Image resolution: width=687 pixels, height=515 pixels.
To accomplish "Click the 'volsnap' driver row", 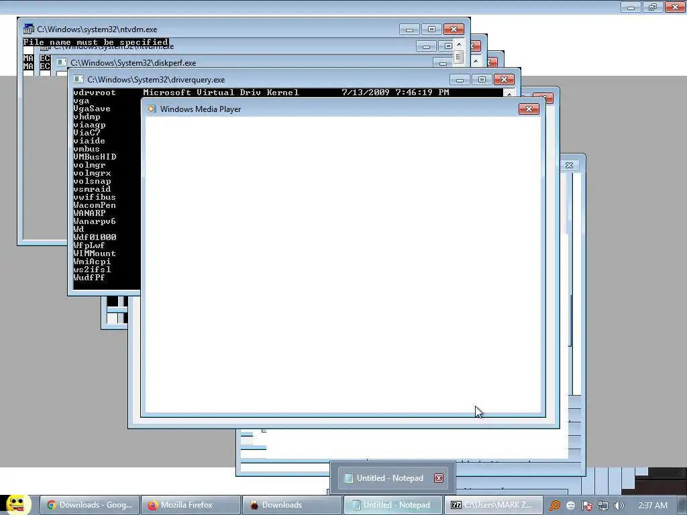I will click(x=92, y=181).
